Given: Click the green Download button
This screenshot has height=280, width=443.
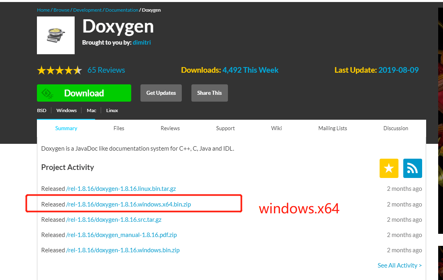Looking at the screenshot, I should [x=84, y=93].
